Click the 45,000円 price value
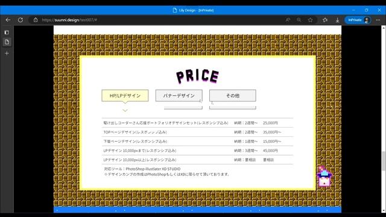Image resolution: width=386 pixels, height=217 pixels. click(270, 151)
